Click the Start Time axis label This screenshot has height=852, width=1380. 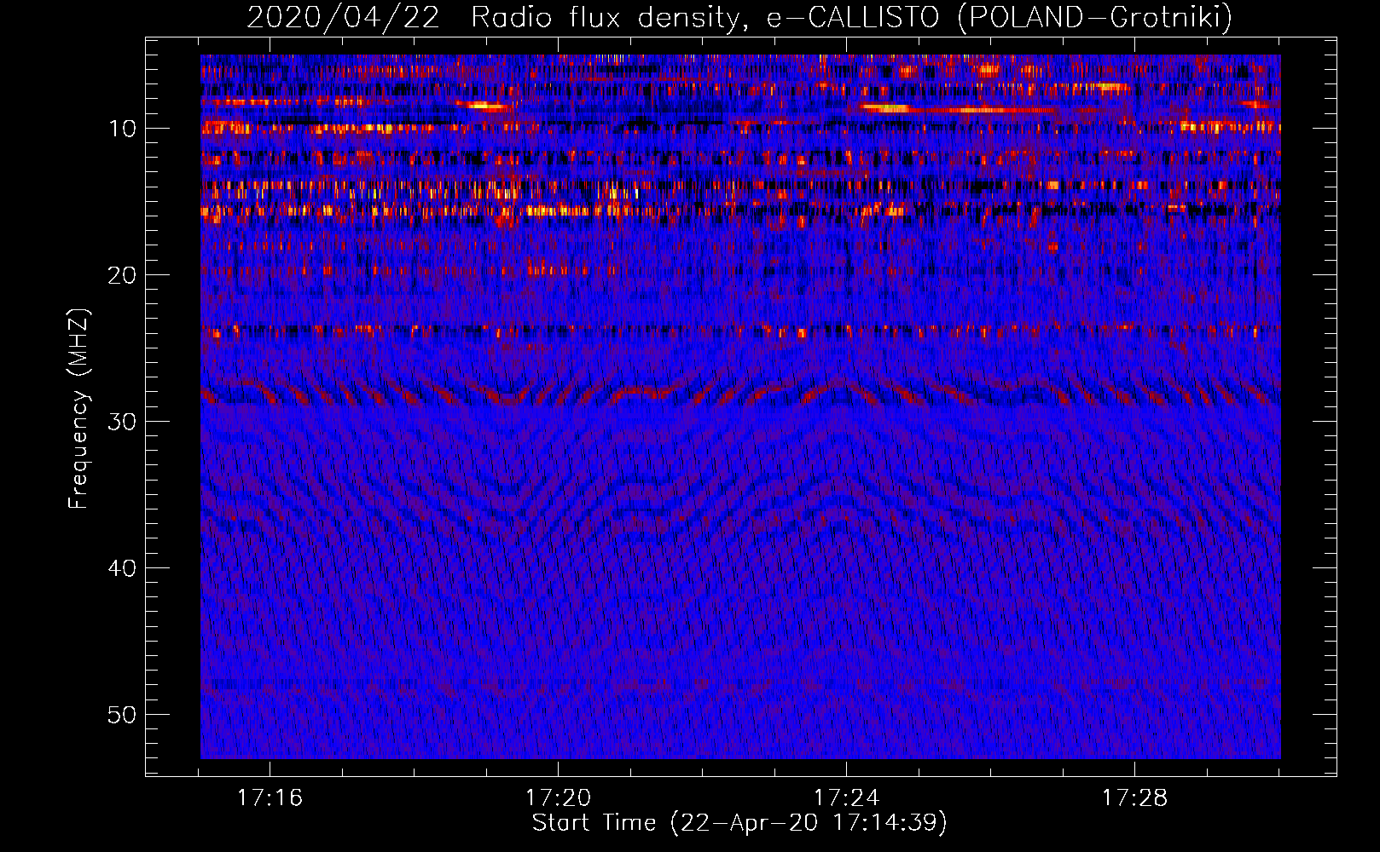click(x=739, y=823)
